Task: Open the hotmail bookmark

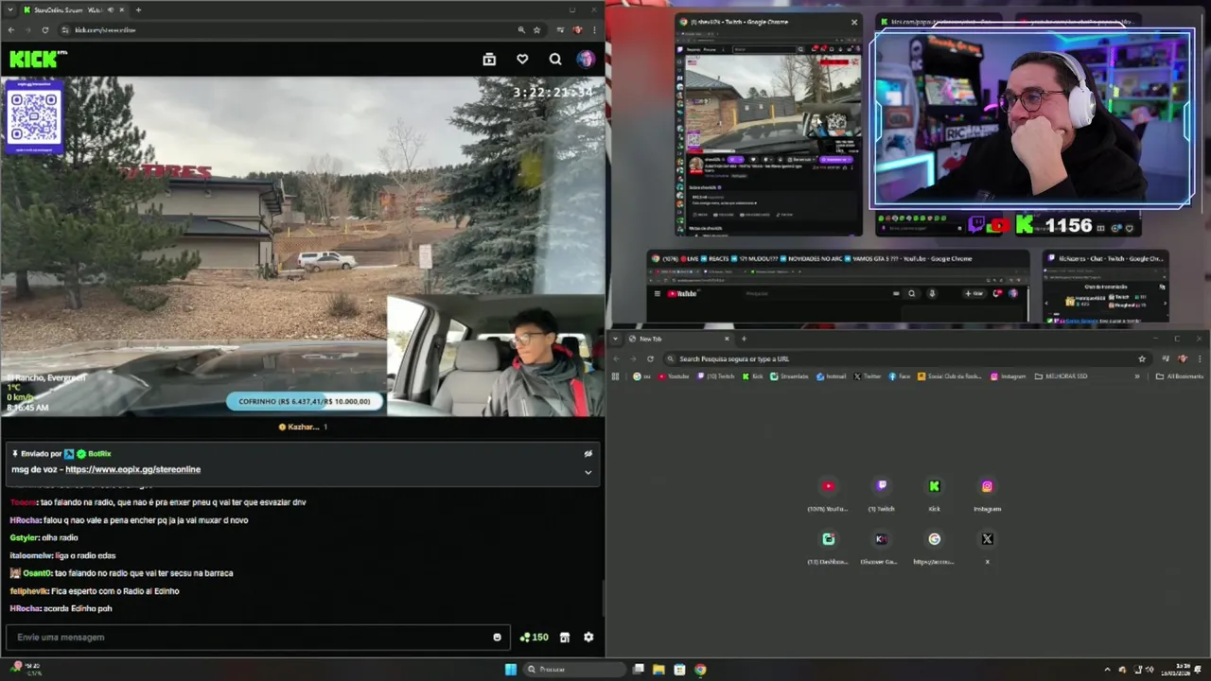Action: coord(832,376)
